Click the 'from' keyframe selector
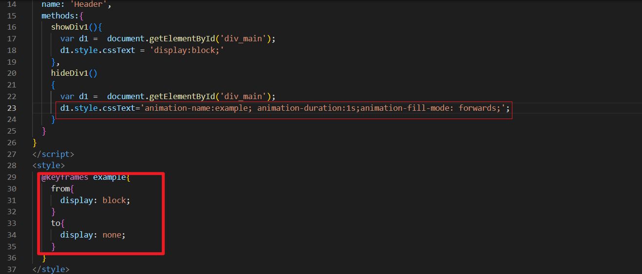This screenshot has width=642, height=274. click(60, 188)
